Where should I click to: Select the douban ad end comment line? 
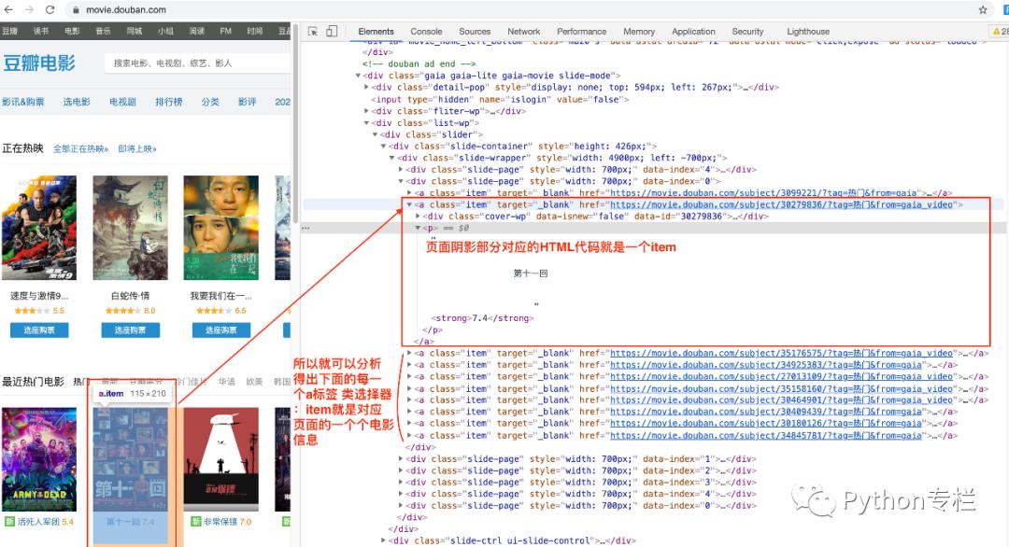coord(419,63)
